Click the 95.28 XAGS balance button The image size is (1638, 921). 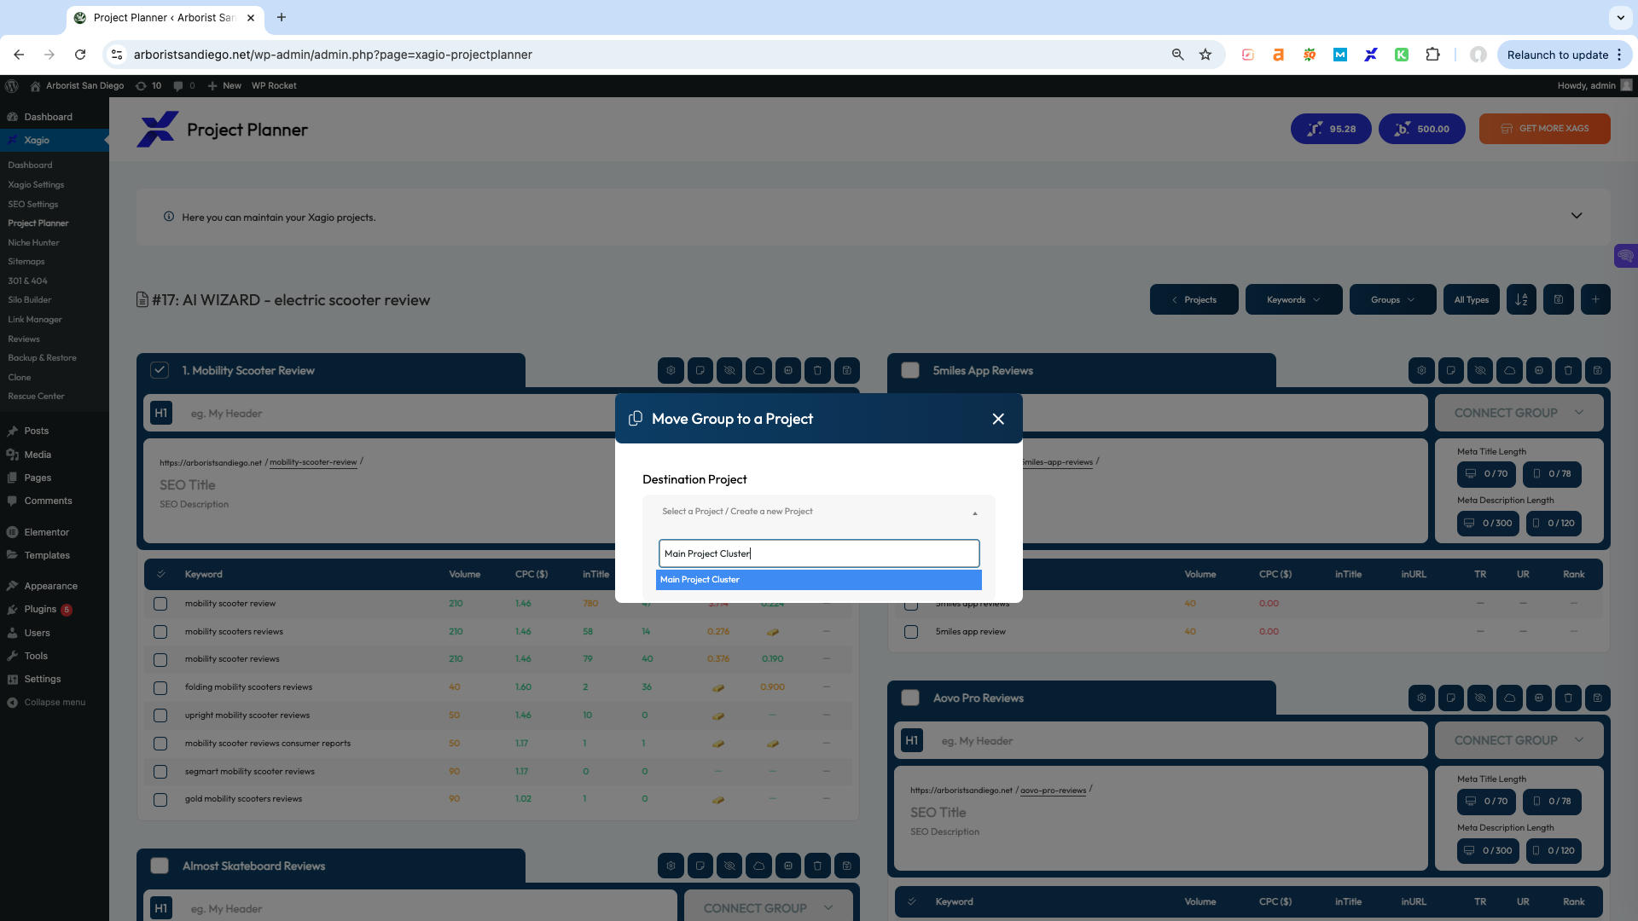click(x=1331, y=129)
